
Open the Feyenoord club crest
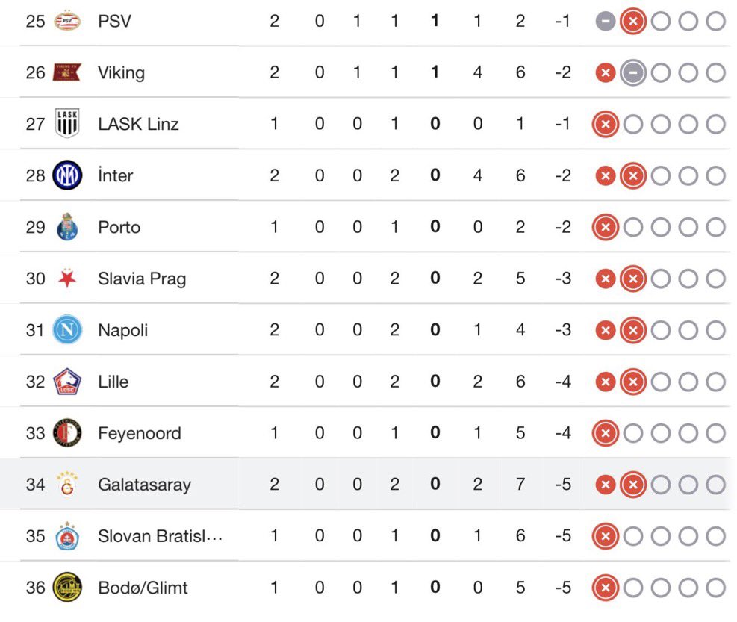pyautogui.click(x=67, y=432)
